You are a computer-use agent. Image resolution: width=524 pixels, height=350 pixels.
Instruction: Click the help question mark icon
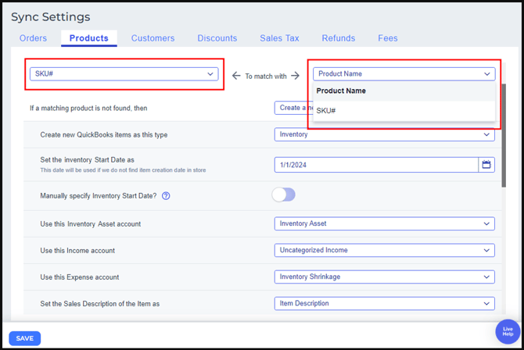166,196
